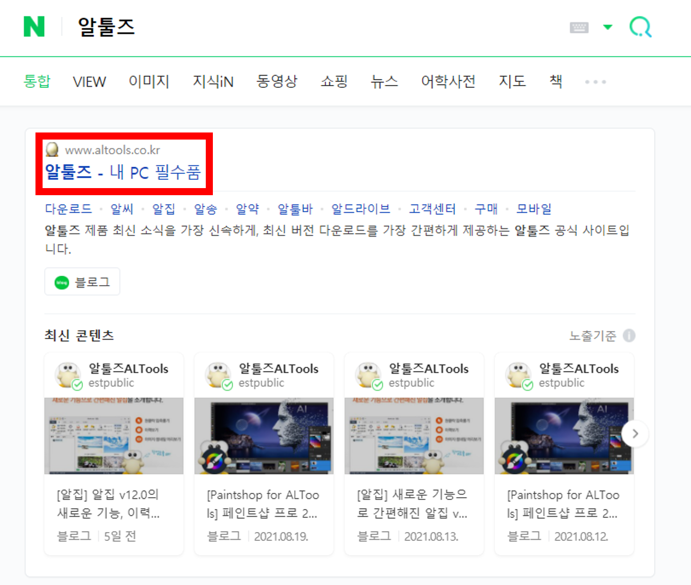Open the Paintshop post dated 2021.08.12.
The width and height of the screenshot is (691, 585).
(x=563, y=504)
